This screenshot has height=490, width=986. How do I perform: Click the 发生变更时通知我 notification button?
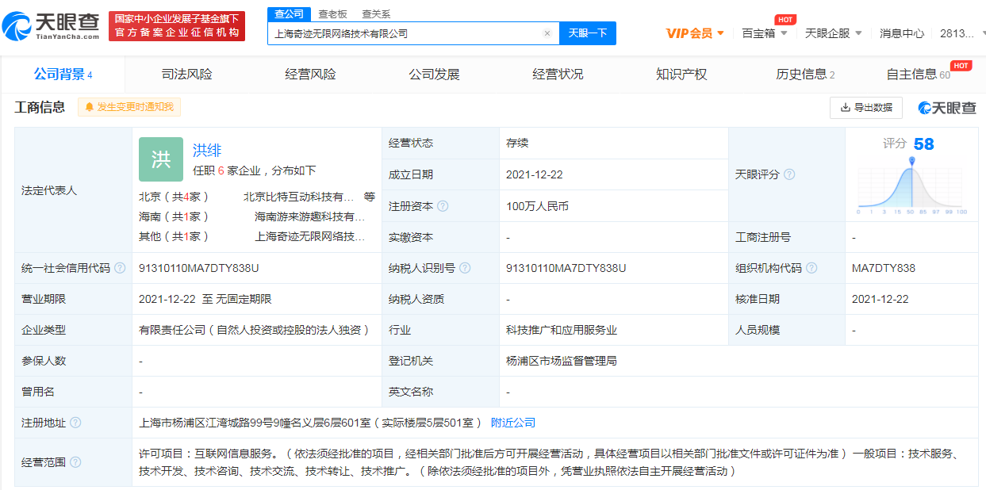pyautogui.click(x=129, y=107)
